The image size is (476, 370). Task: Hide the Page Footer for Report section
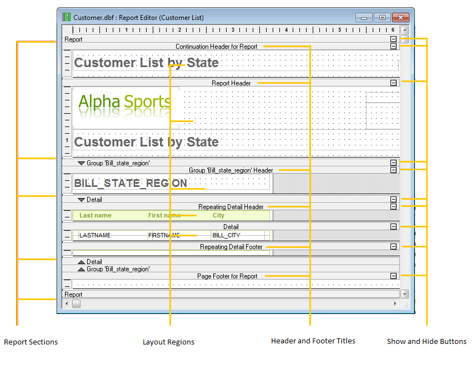point(393,276)
